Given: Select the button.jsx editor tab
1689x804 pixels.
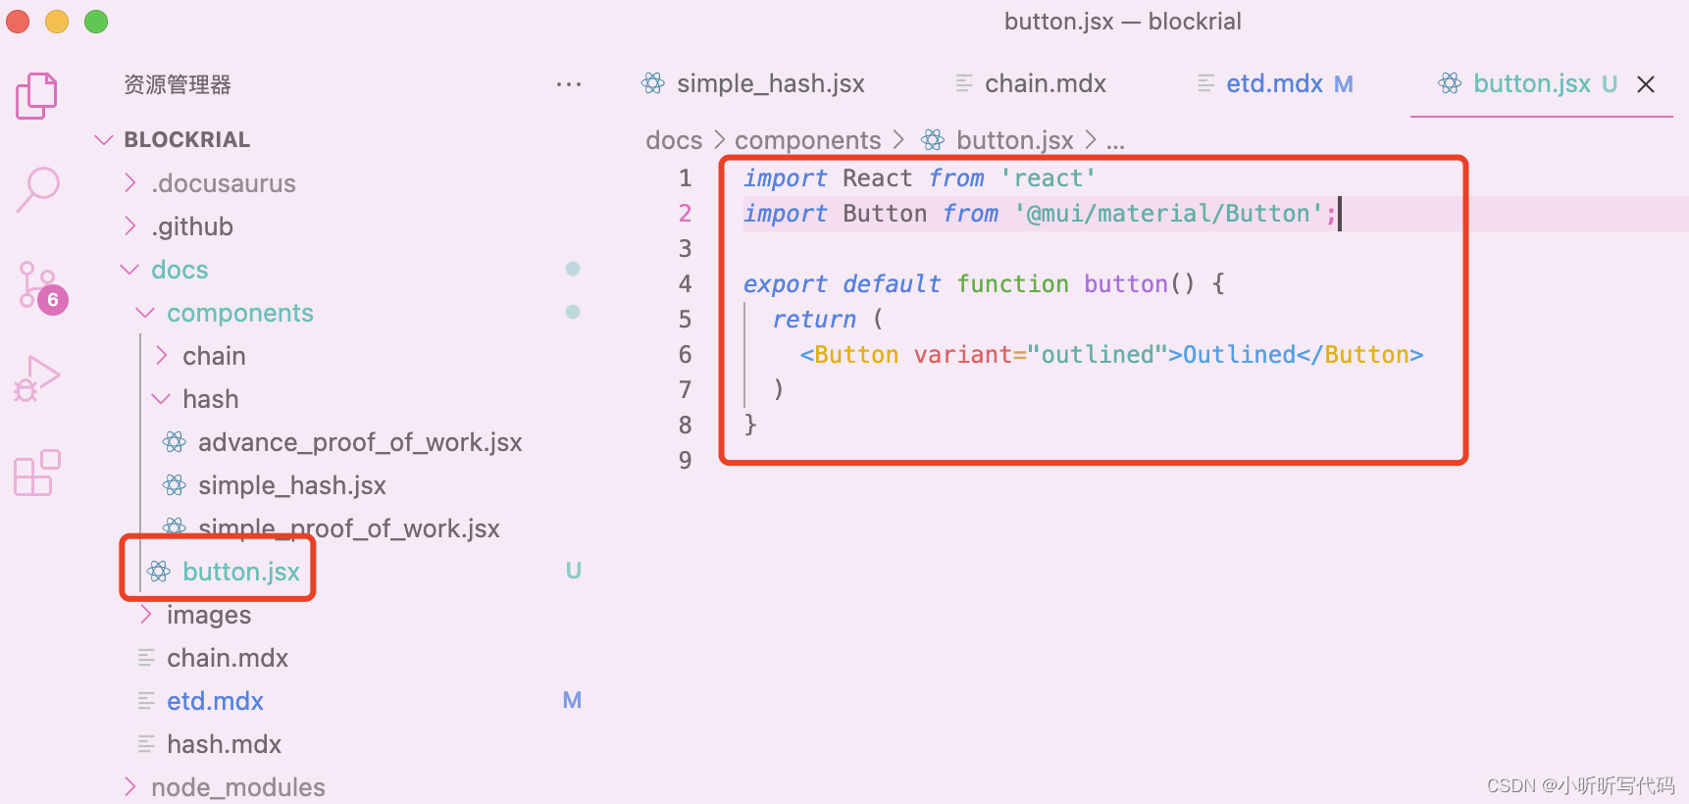Looking at the screenshot, I should [x=1532, y=84].
